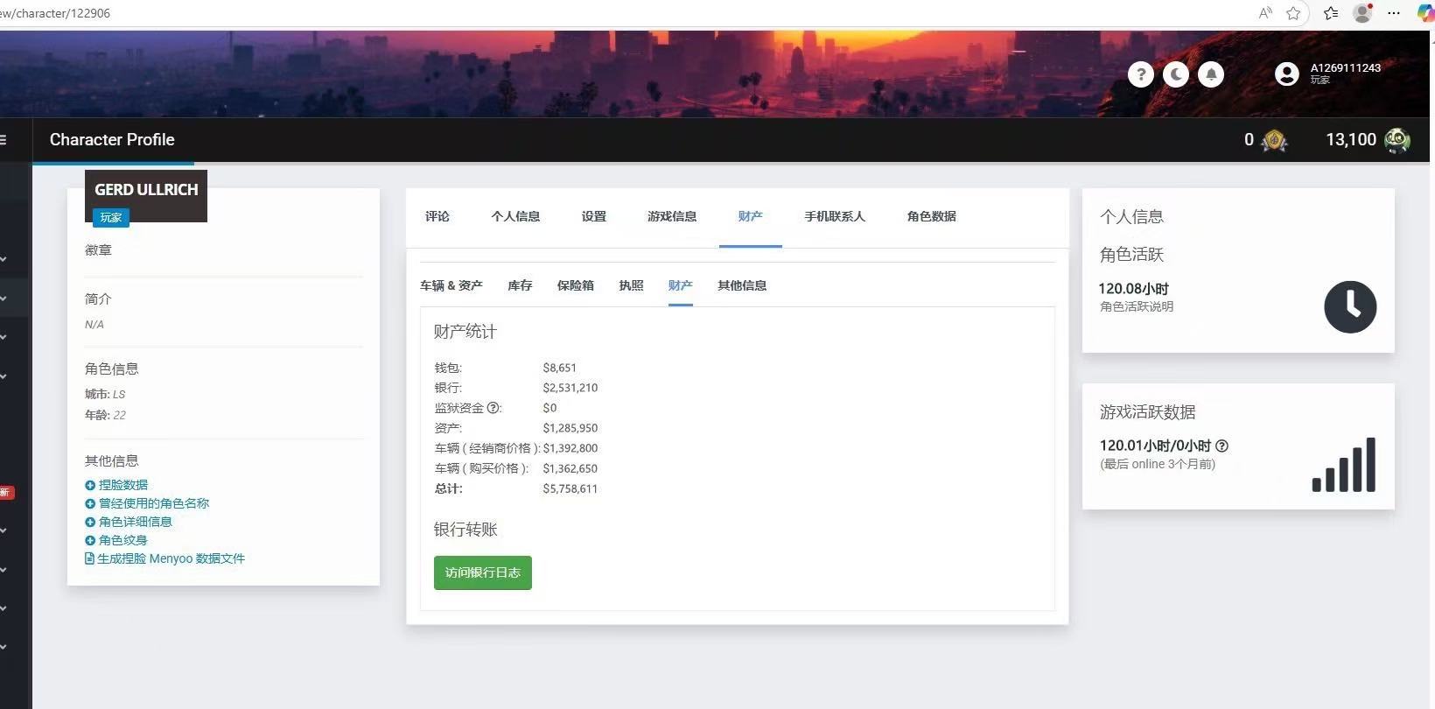Open the 车辆 & 资产 sub-tab
Image resolution: width=1435 pixels, height=709 pixels.
pyautogui.click(x=451, y=285)
